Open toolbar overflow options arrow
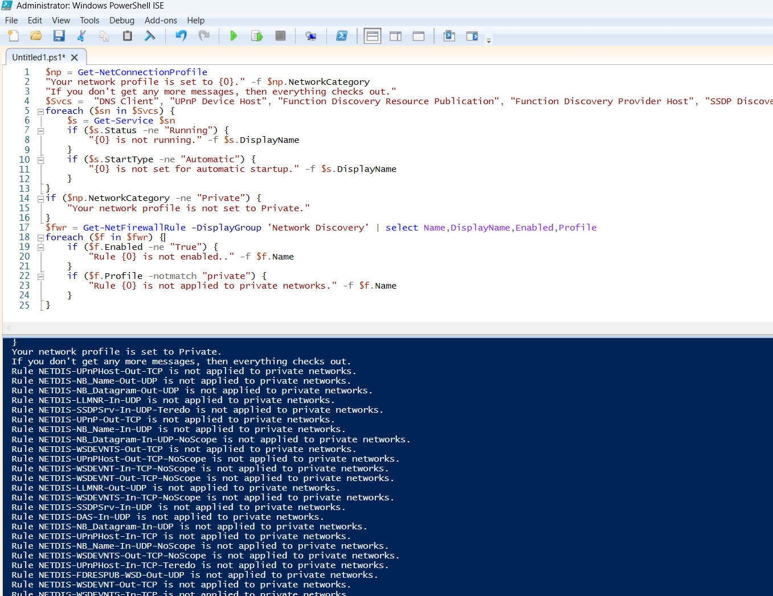The height and width of the screenshot is (596, 773). tap(489, 40)
